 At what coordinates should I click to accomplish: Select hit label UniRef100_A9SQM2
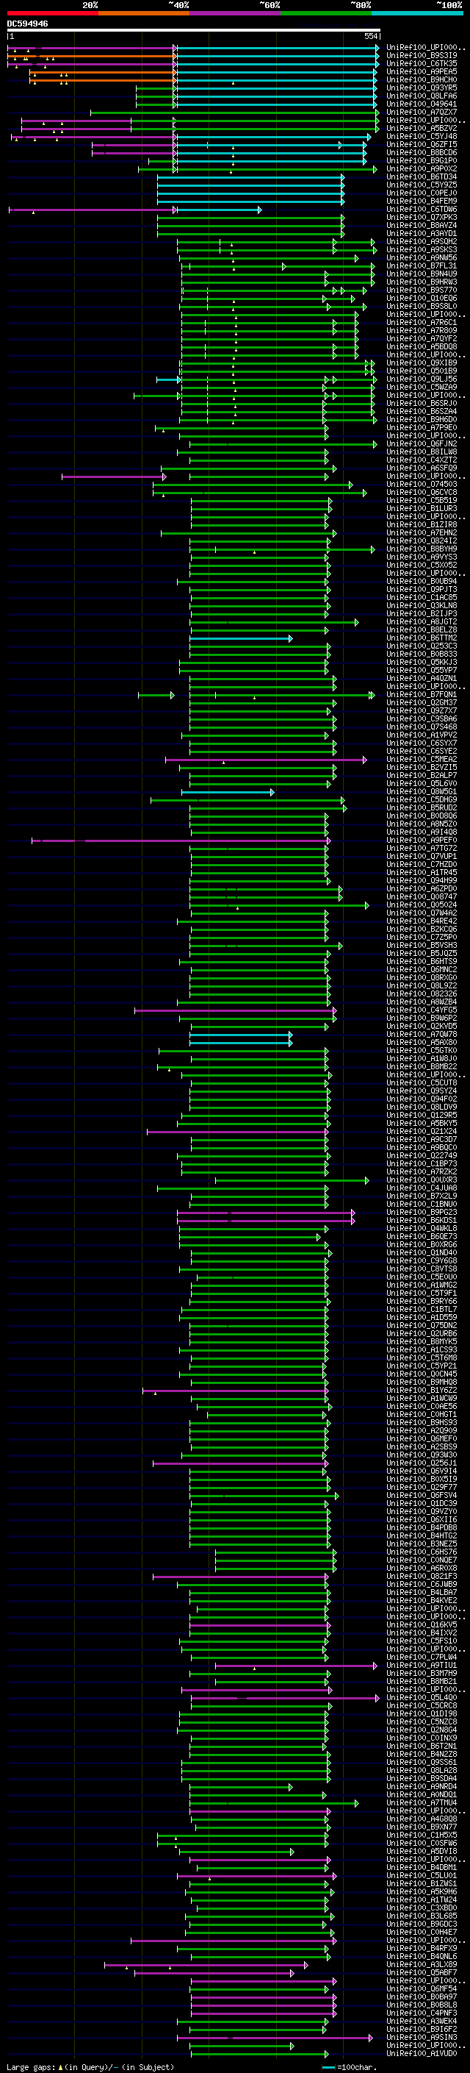tap(422, 241)
